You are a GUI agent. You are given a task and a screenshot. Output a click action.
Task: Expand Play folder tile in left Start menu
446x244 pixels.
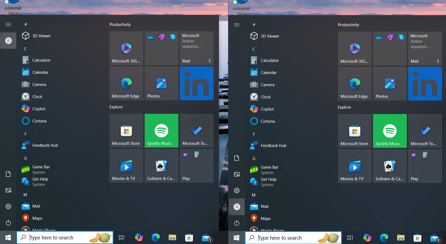[x=197, y=166]
